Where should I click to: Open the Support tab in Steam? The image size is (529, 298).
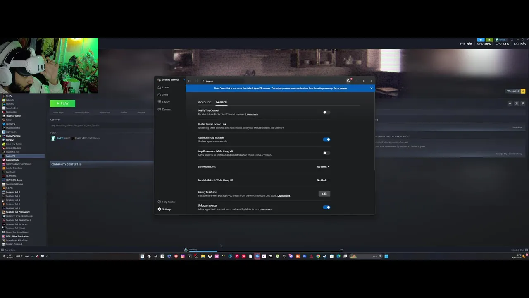pos(141,112)
